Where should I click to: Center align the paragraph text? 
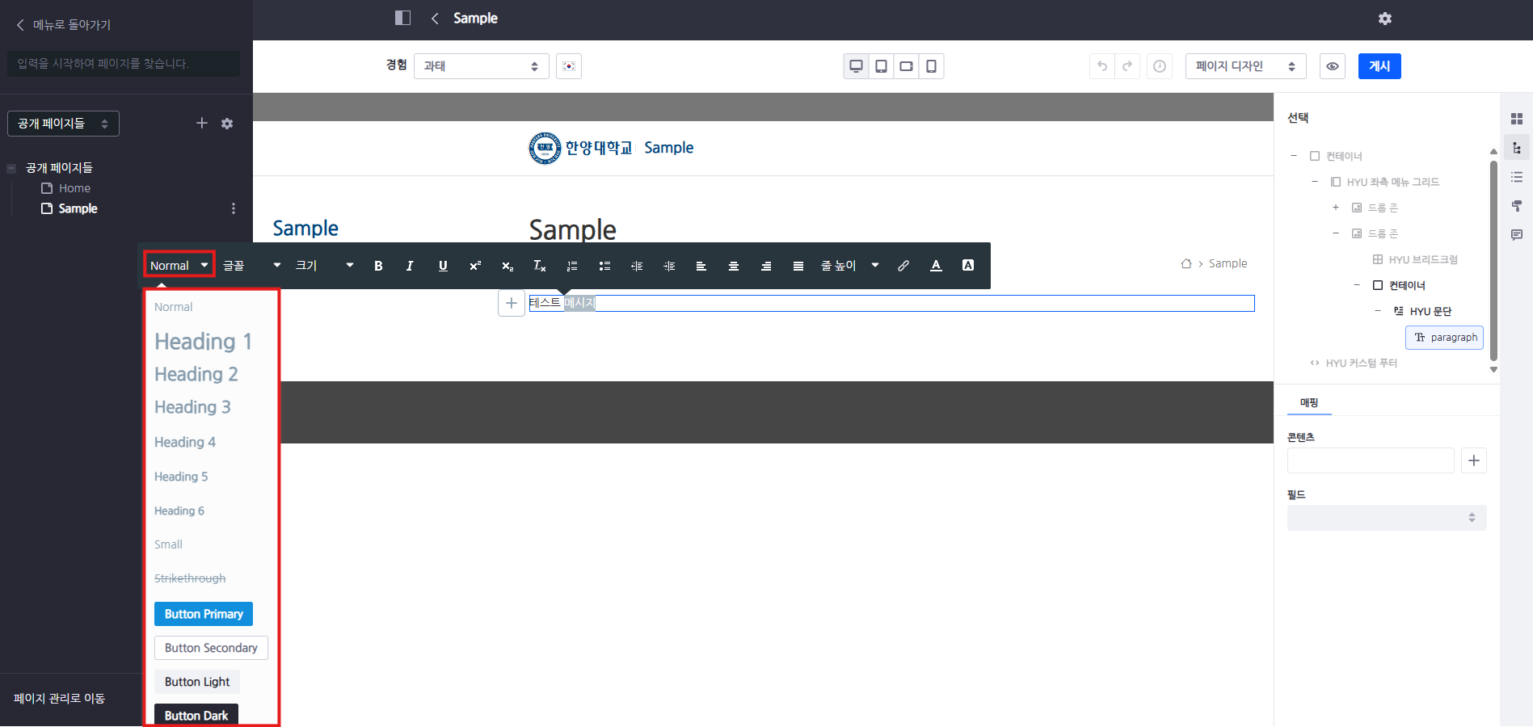click(x=734, y=266)
